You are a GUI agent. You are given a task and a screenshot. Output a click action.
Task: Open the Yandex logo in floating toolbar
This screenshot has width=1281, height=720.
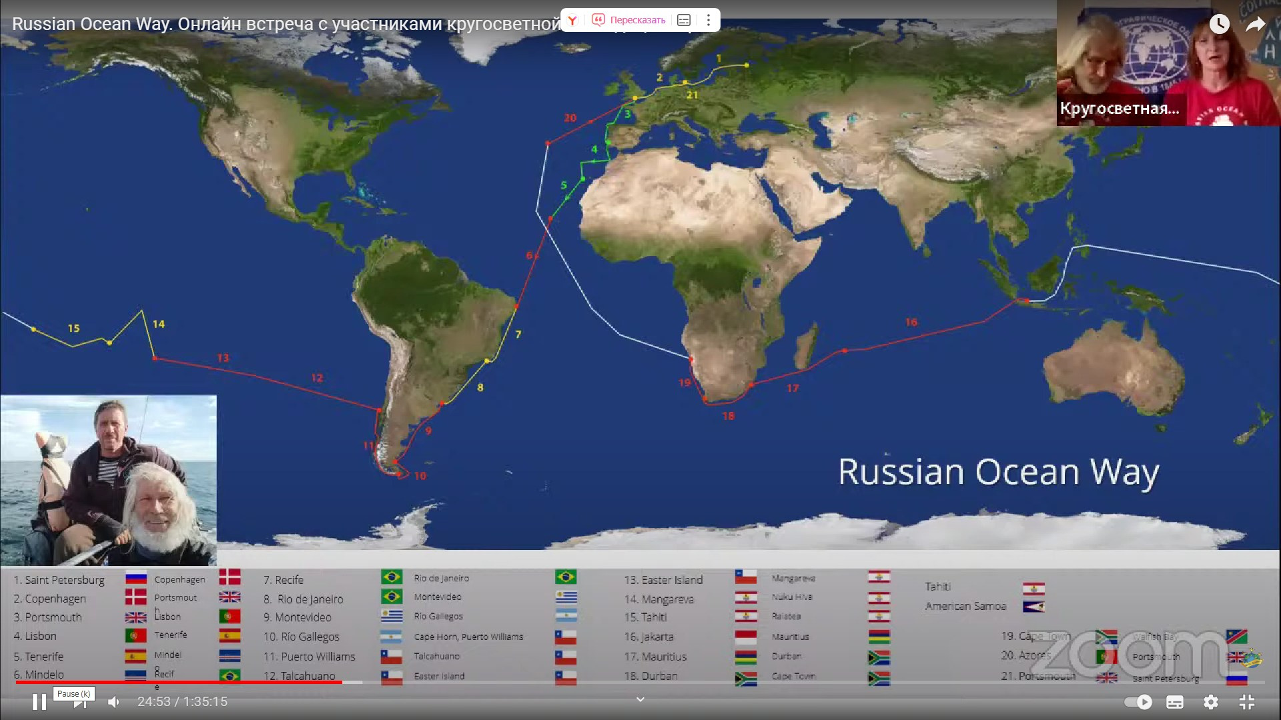pos(572,20)
